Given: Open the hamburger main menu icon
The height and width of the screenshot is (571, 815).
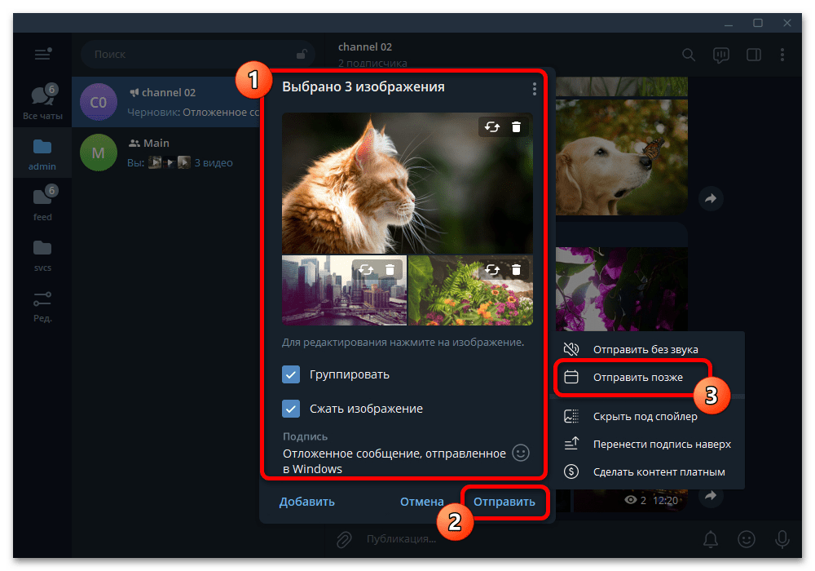Looking at the screenshot, I should (42, 54).
